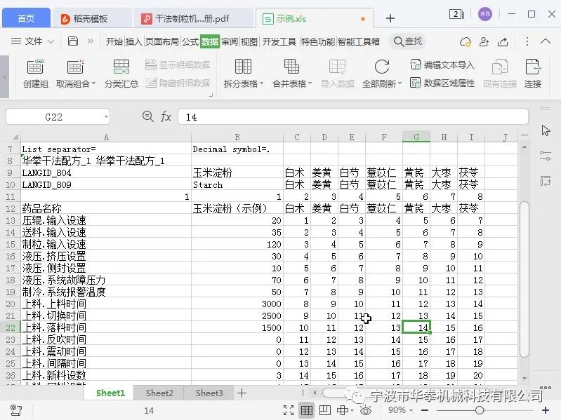This screenshot has height=420, width=561.
Task: Switch to the Sheet2 tab
Action: click(x=159, y=393)
